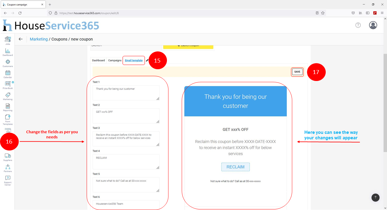Click the 'GET xxx% OFF' preview heading
387x210 pixels.
pyautogui.click(x=235, y=130)
